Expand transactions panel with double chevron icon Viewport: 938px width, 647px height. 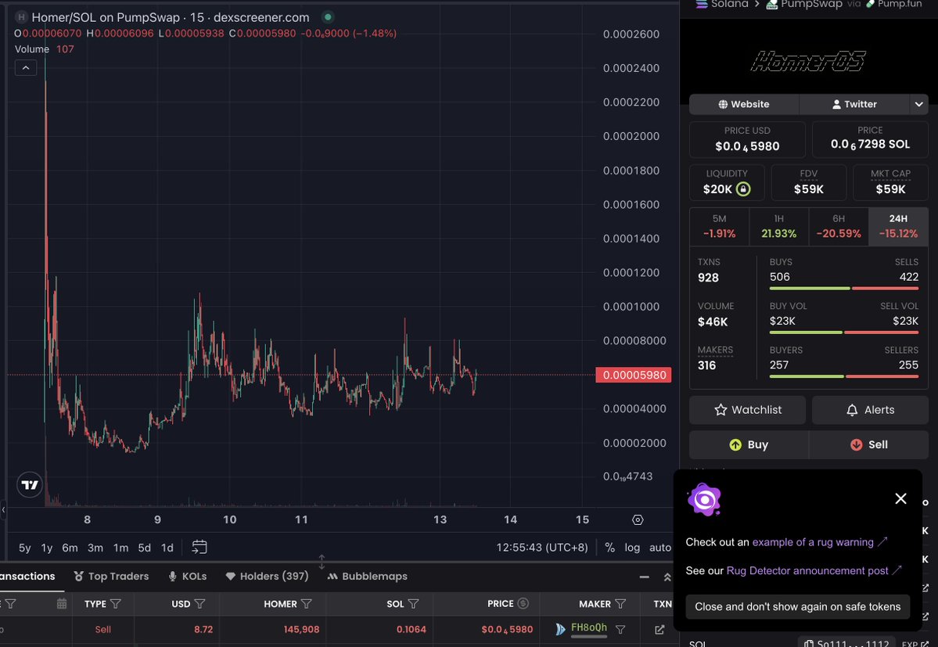click(667, 577)
